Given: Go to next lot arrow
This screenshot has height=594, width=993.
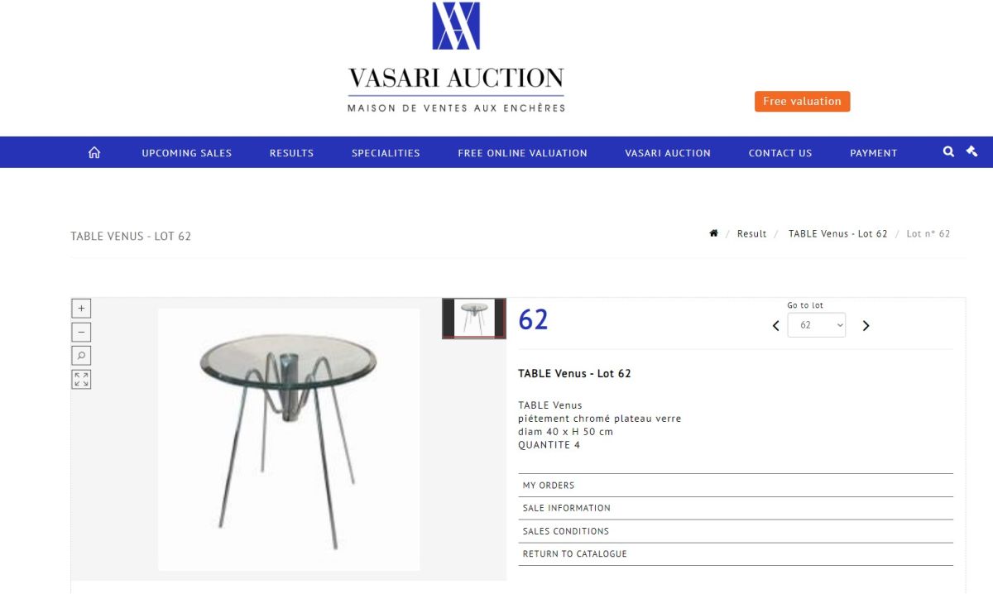Looking at the screenshot, I should click(866, 326).
